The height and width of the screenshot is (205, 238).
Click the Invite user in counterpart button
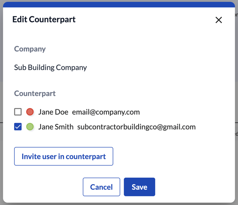64,156
